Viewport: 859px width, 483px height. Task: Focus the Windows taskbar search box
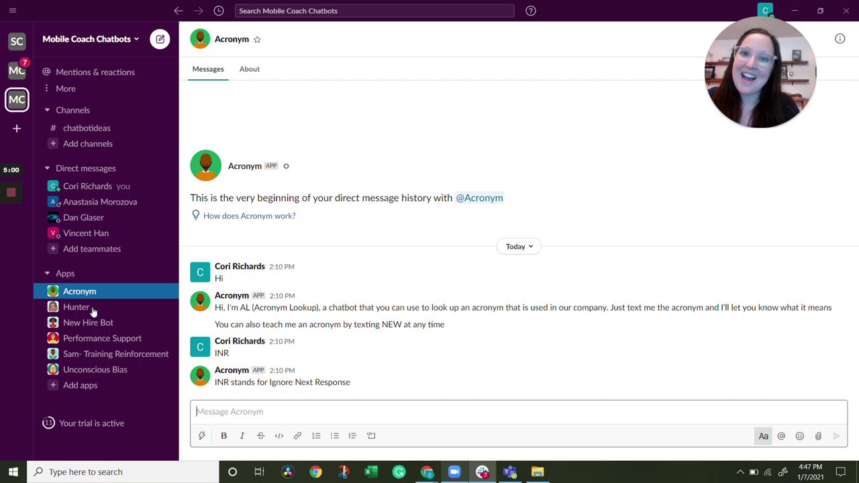click(124, 472)
